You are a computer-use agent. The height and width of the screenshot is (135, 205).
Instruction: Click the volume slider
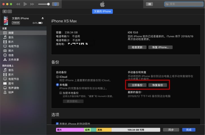tap(43, 4)
